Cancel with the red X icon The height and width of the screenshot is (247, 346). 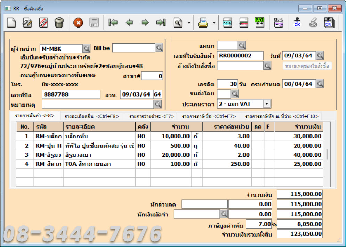(x=78, y=23)
